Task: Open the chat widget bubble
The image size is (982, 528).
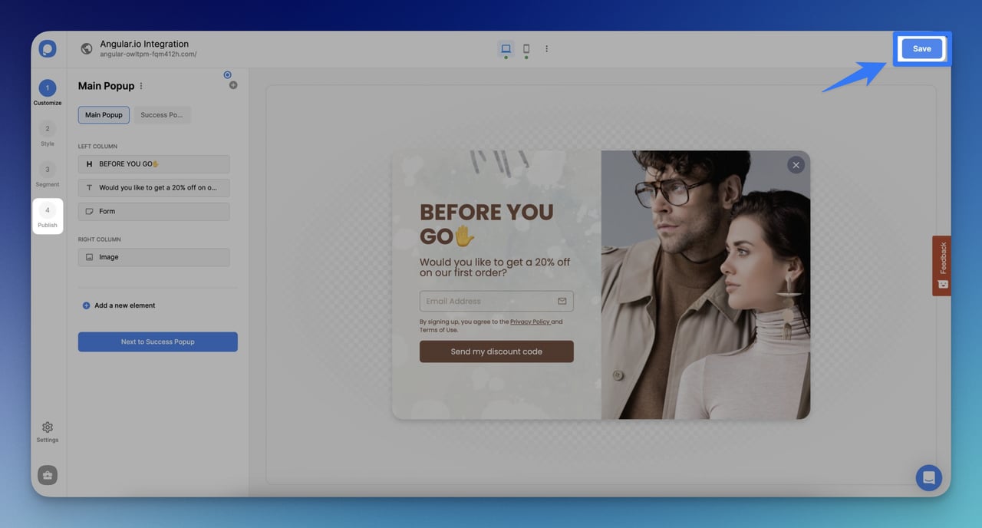Action: (928, 477)
